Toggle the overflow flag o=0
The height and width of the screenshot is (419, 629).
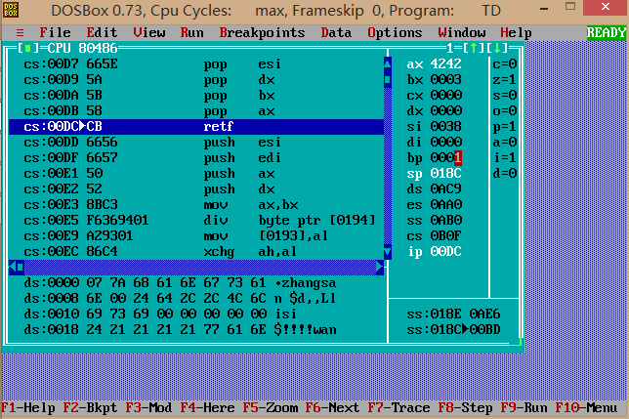(x=505, y=111)
